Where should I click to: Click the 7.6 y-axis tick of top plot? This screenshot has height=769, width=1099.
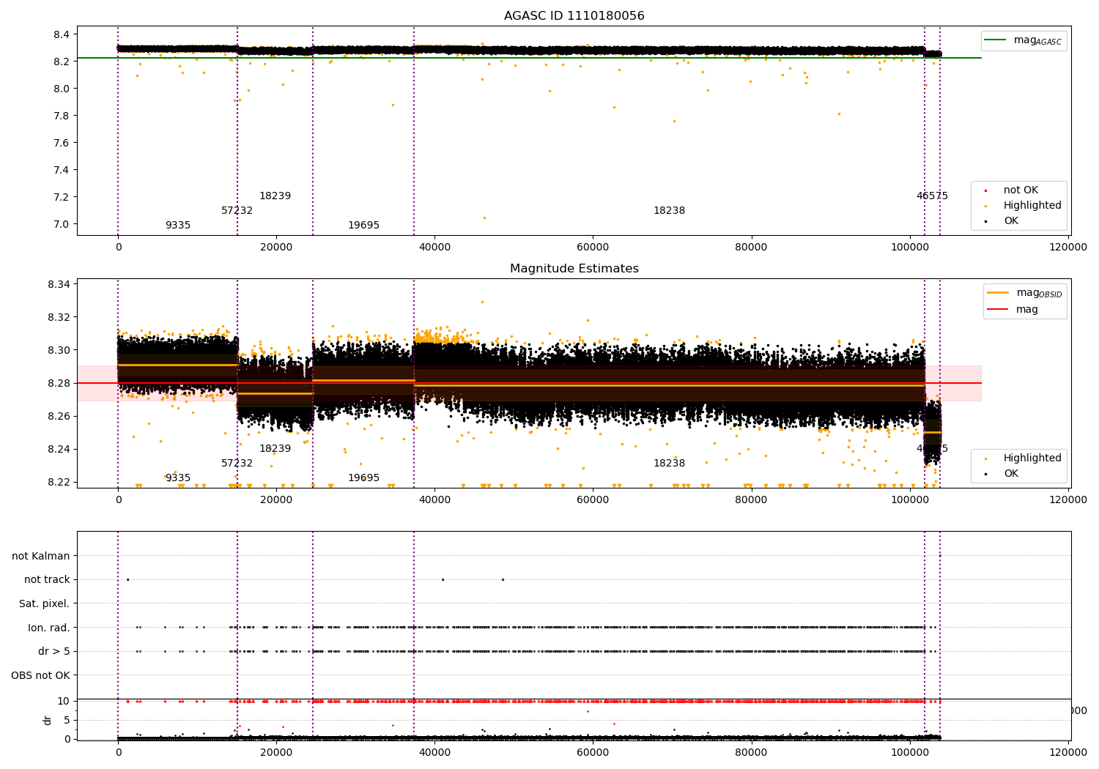coord(62,143)
